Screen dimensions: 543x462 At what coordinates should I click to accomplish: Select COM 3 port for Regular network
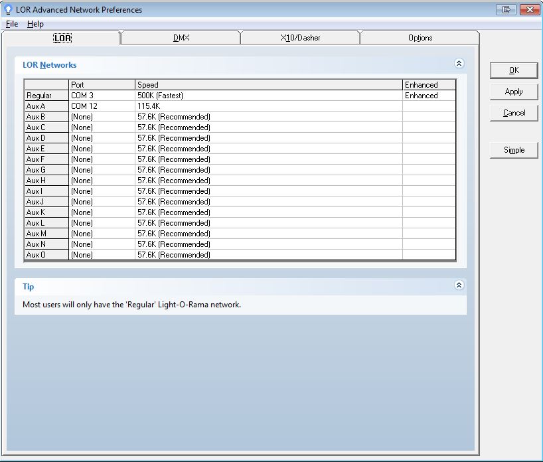(102, 96)
